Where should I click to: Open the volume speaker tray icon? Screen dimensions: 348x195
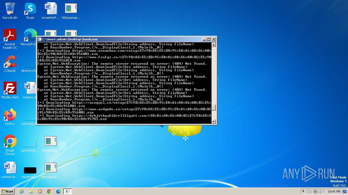pos(309,191)
